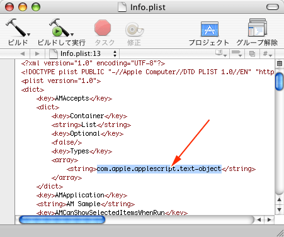Click the vertical scrollbar down arrow
Viewport: 284px width, 237px height.
click(x=280, y=209)
